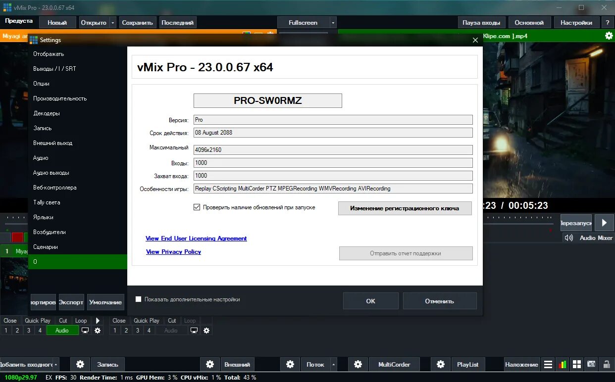
Task: Toggle Audio on the first input
Action: [62, 330]
